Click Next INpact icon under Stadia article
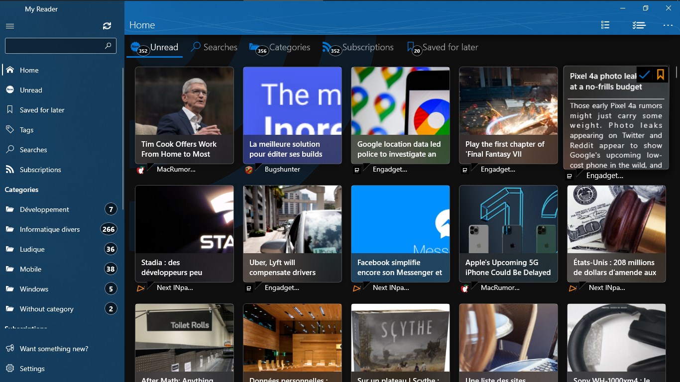This screenshot has height=382, width=680. tap(141, 288)
